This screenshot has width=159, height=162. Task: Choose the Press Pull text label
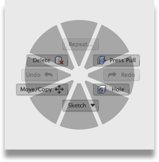tap(123, 60)
